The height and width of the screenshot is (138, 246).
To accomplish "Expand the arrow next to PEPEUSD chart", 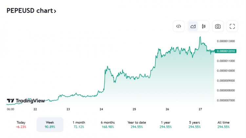I will 55,11.
